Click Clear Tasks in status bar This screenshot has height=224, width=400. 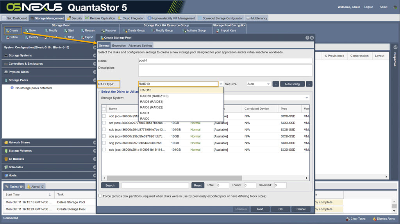point(355,219)
